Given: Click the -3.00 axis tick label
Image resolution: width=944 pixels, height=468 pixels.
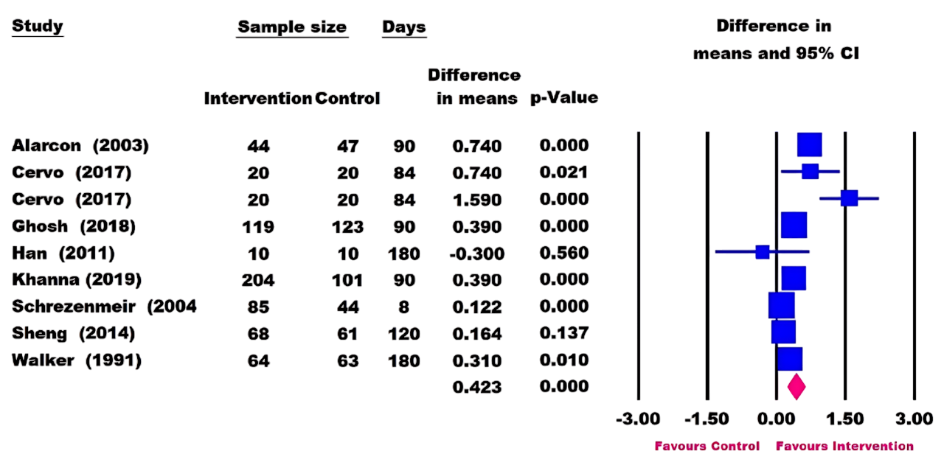Looking at the screenshot, I should tap(638, 419).
